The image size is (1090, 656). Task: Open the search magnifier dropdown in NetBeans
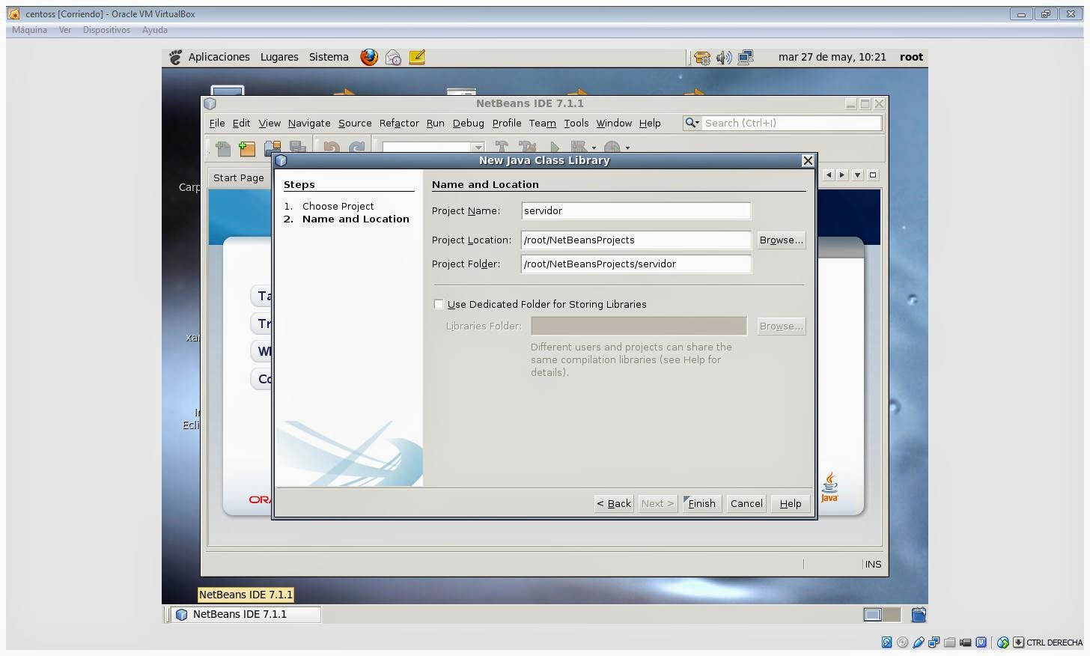[x=692, y=123]
